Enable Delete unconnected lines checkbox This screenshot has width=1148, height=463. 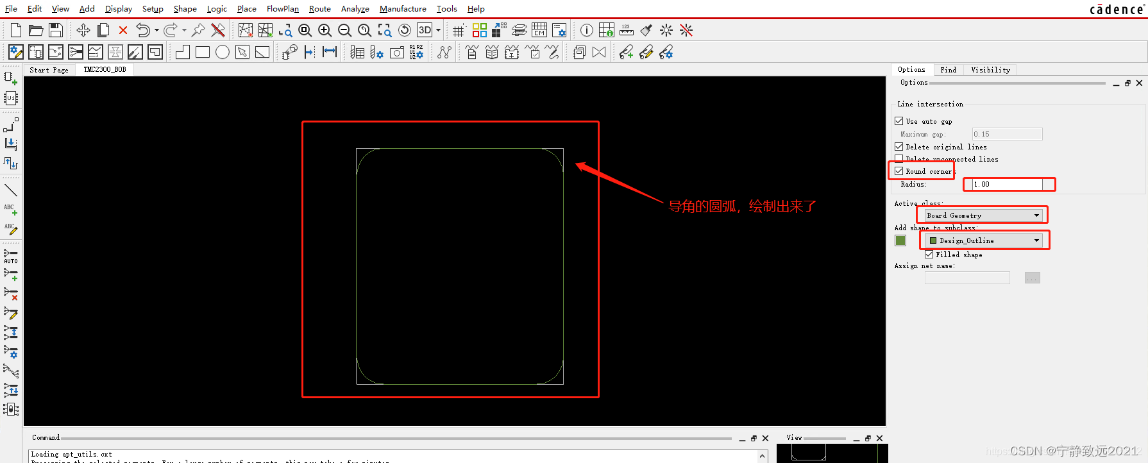coord(899,159)
